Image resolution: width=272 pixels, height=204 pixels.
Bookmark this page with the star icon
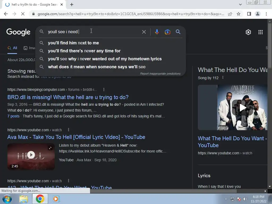click(x=239, y=14)
